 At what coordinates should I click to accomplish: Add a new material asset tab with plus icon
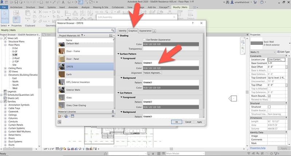tap(154, 31)
